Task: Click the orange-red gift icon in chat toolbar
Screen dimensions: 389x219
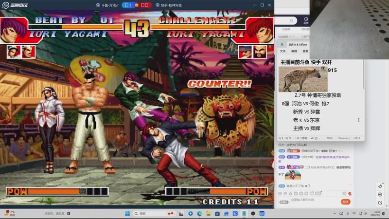Action: click(x=350, y=193)
